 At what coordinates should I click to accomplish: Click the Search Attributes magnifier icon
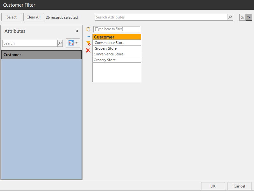(x=230, y=17)
